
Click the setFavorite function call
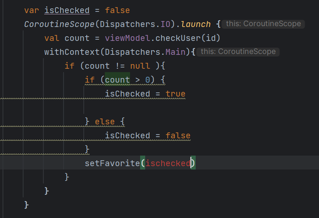click(112, 163)
